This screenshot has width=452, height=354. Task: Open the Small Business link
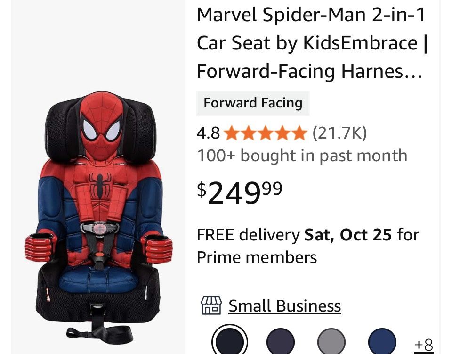click(284, 305)
